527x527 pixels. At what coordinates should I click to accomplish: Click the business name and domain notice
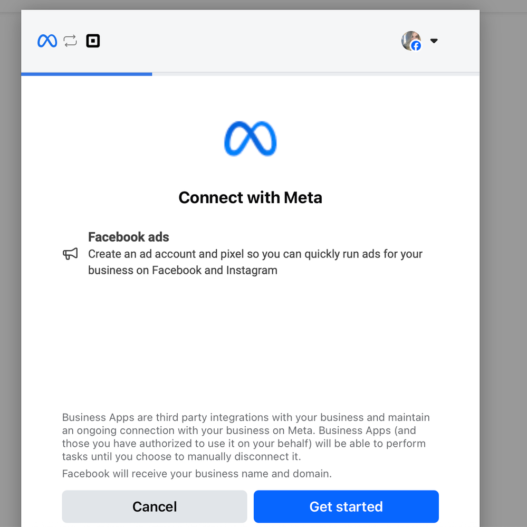(197, 473)
